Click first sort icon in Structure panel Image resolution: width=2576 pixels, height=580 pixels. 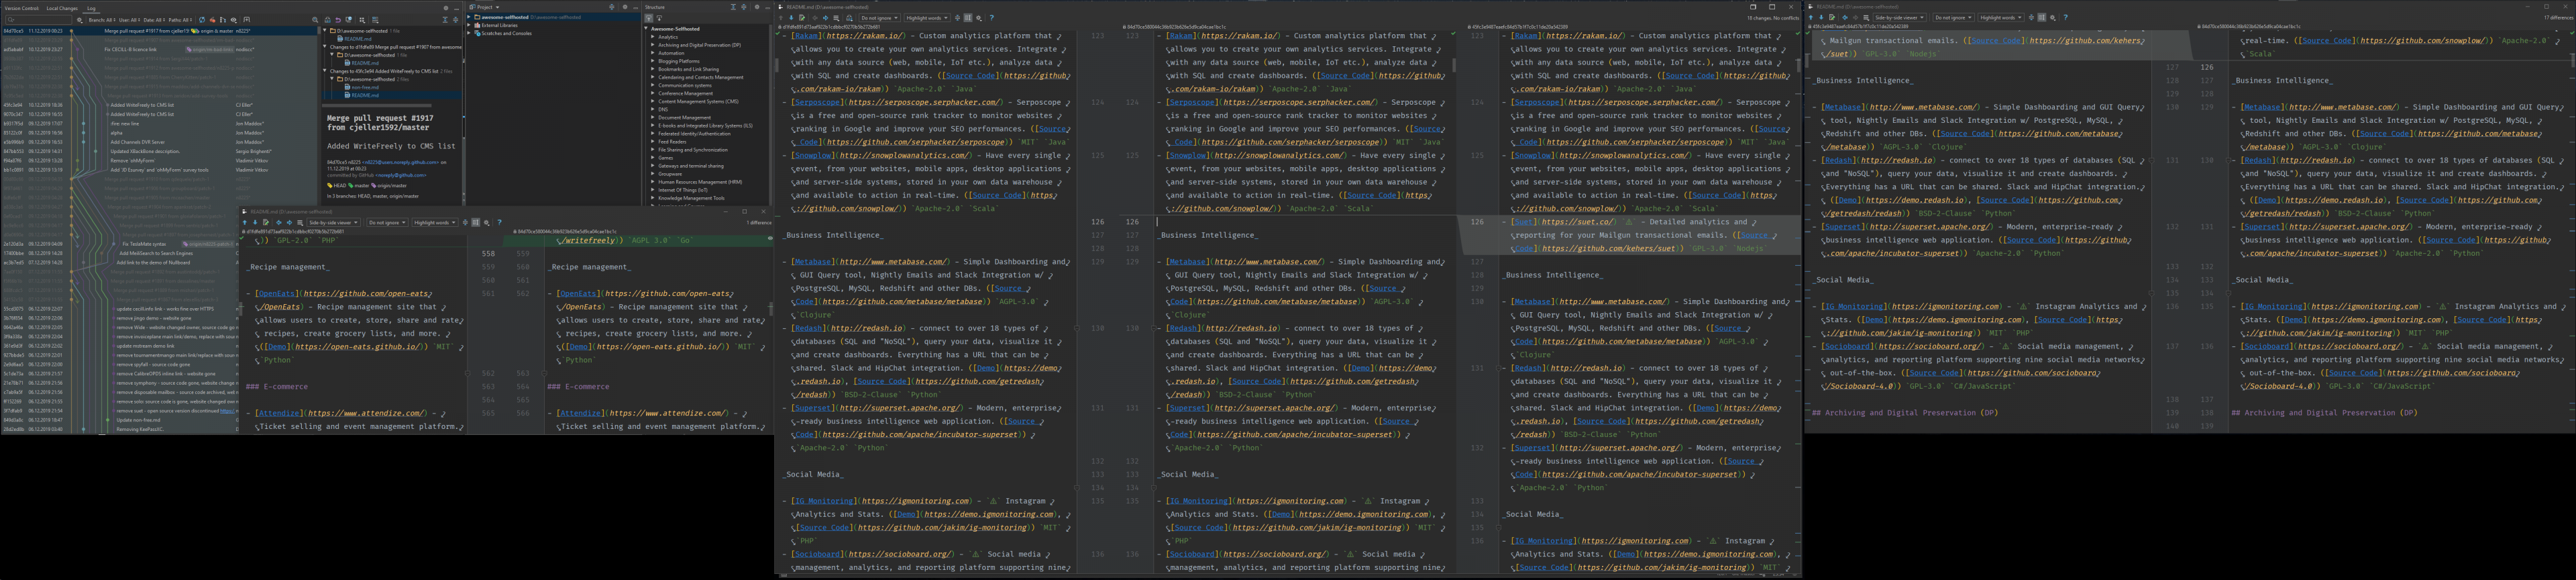[649, 18]
